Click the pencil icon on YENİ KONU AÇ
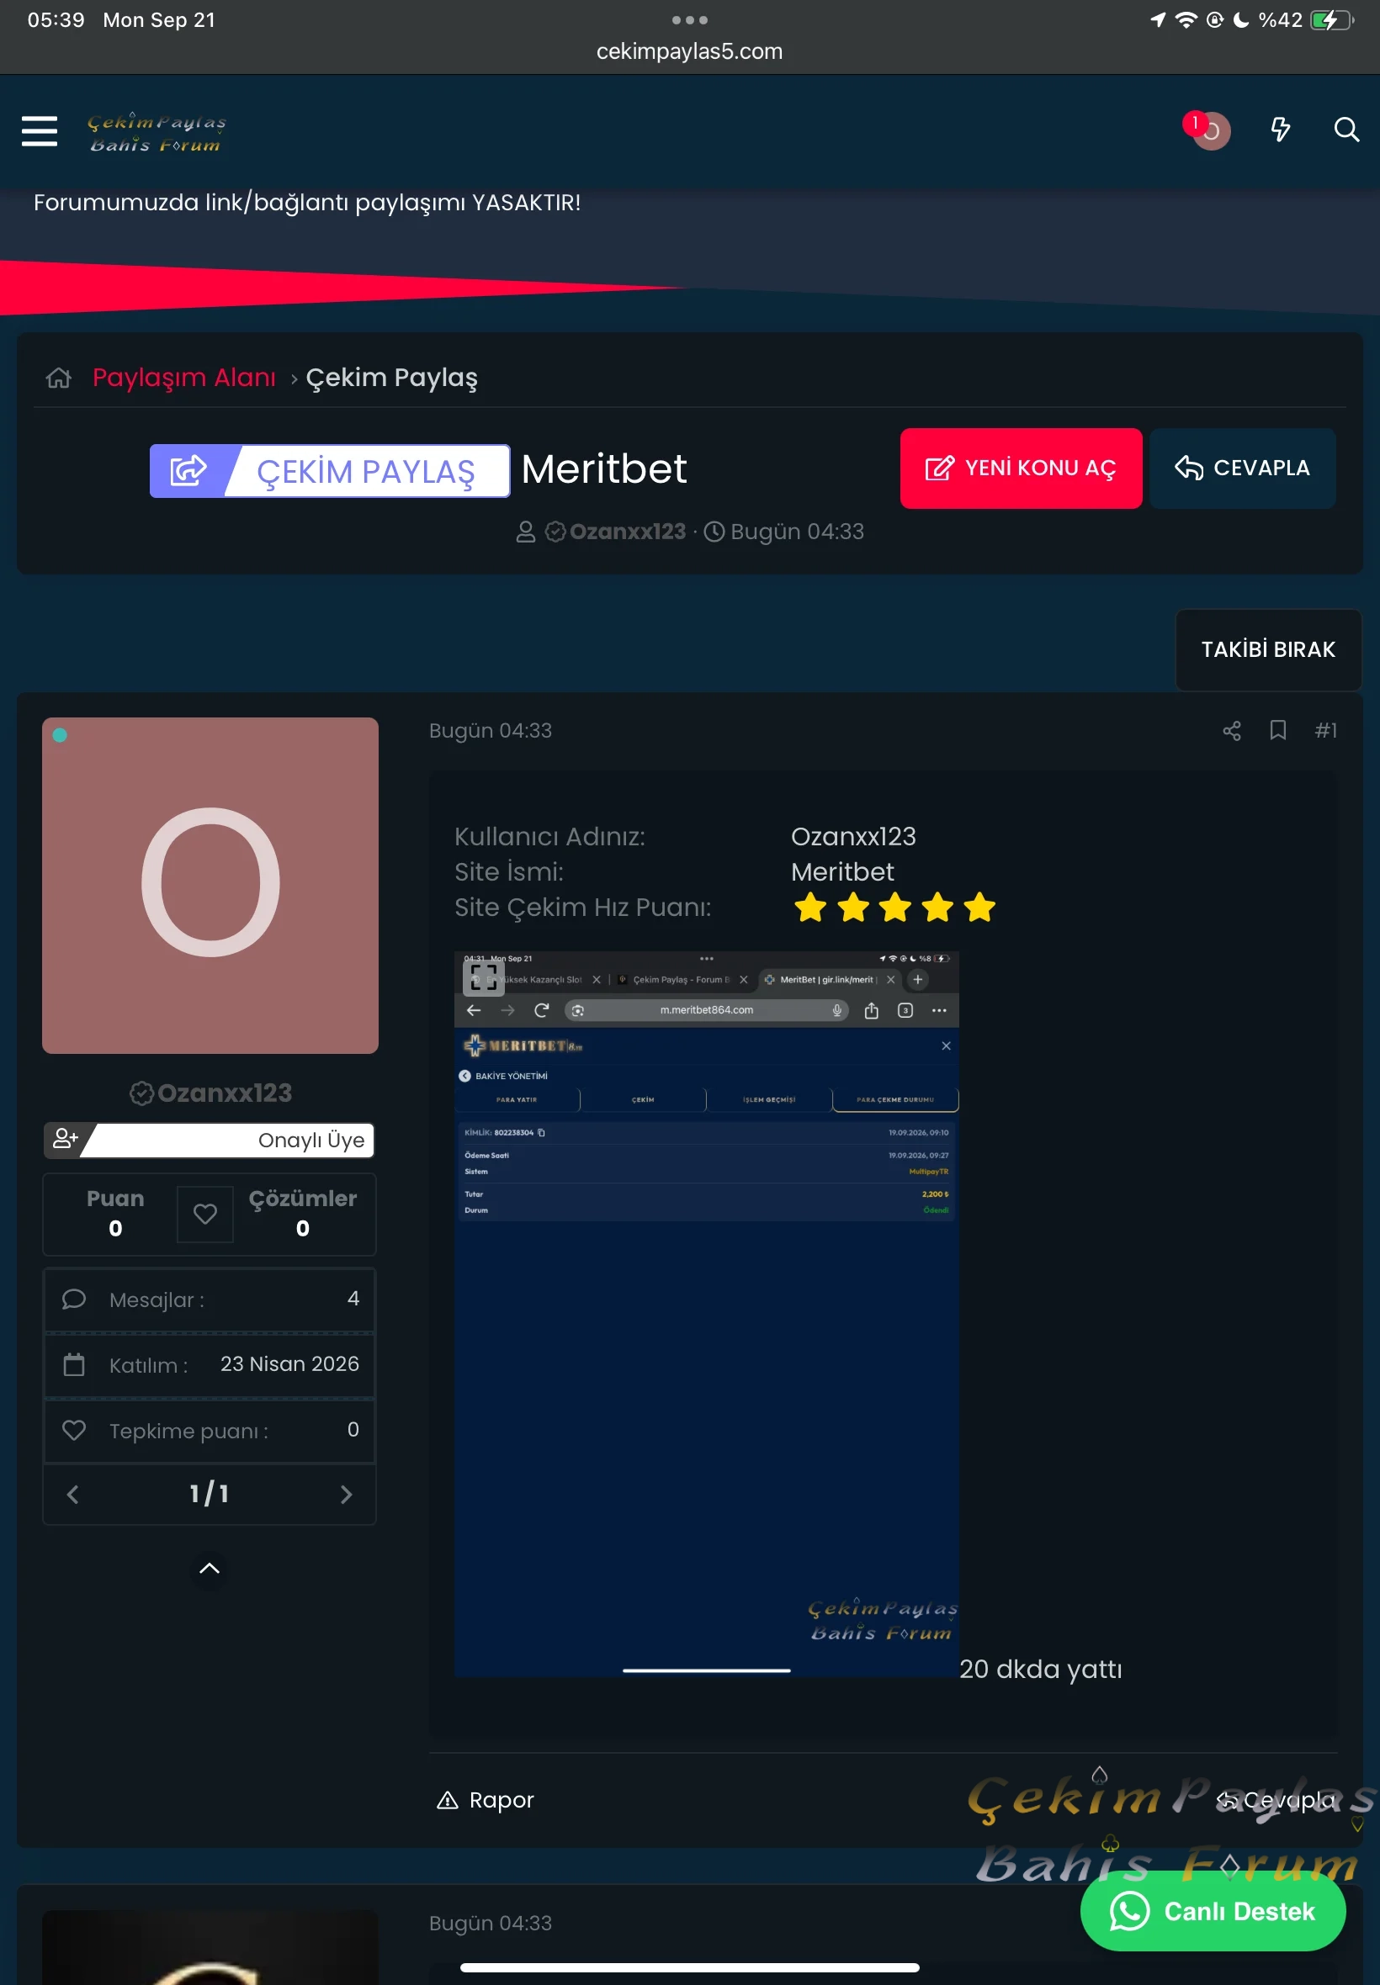This screenshot has height=1985, width=1380. 939,468
